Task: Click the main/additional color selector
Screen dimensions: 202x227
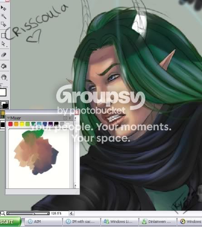Action: tap(5, 104)
